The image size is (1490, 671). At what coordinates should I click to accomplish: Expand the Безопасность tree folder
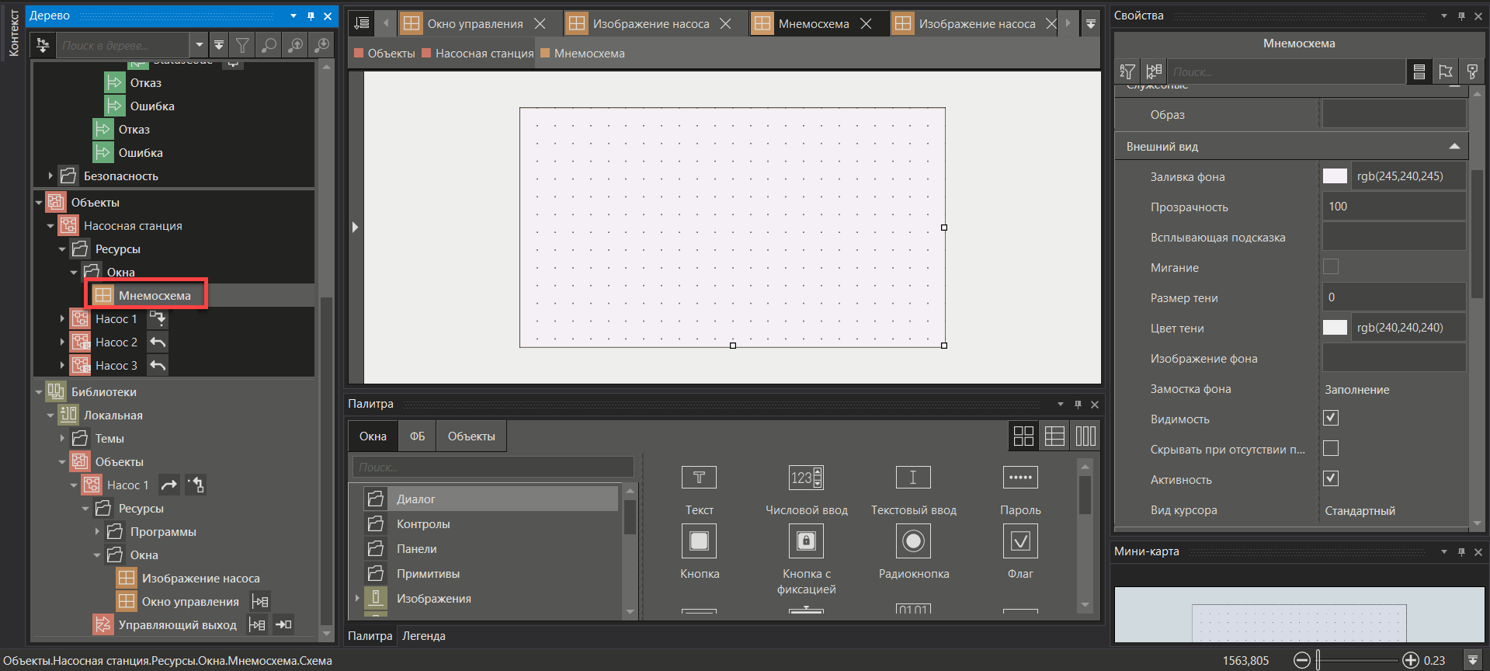click(x=50, y=176)
